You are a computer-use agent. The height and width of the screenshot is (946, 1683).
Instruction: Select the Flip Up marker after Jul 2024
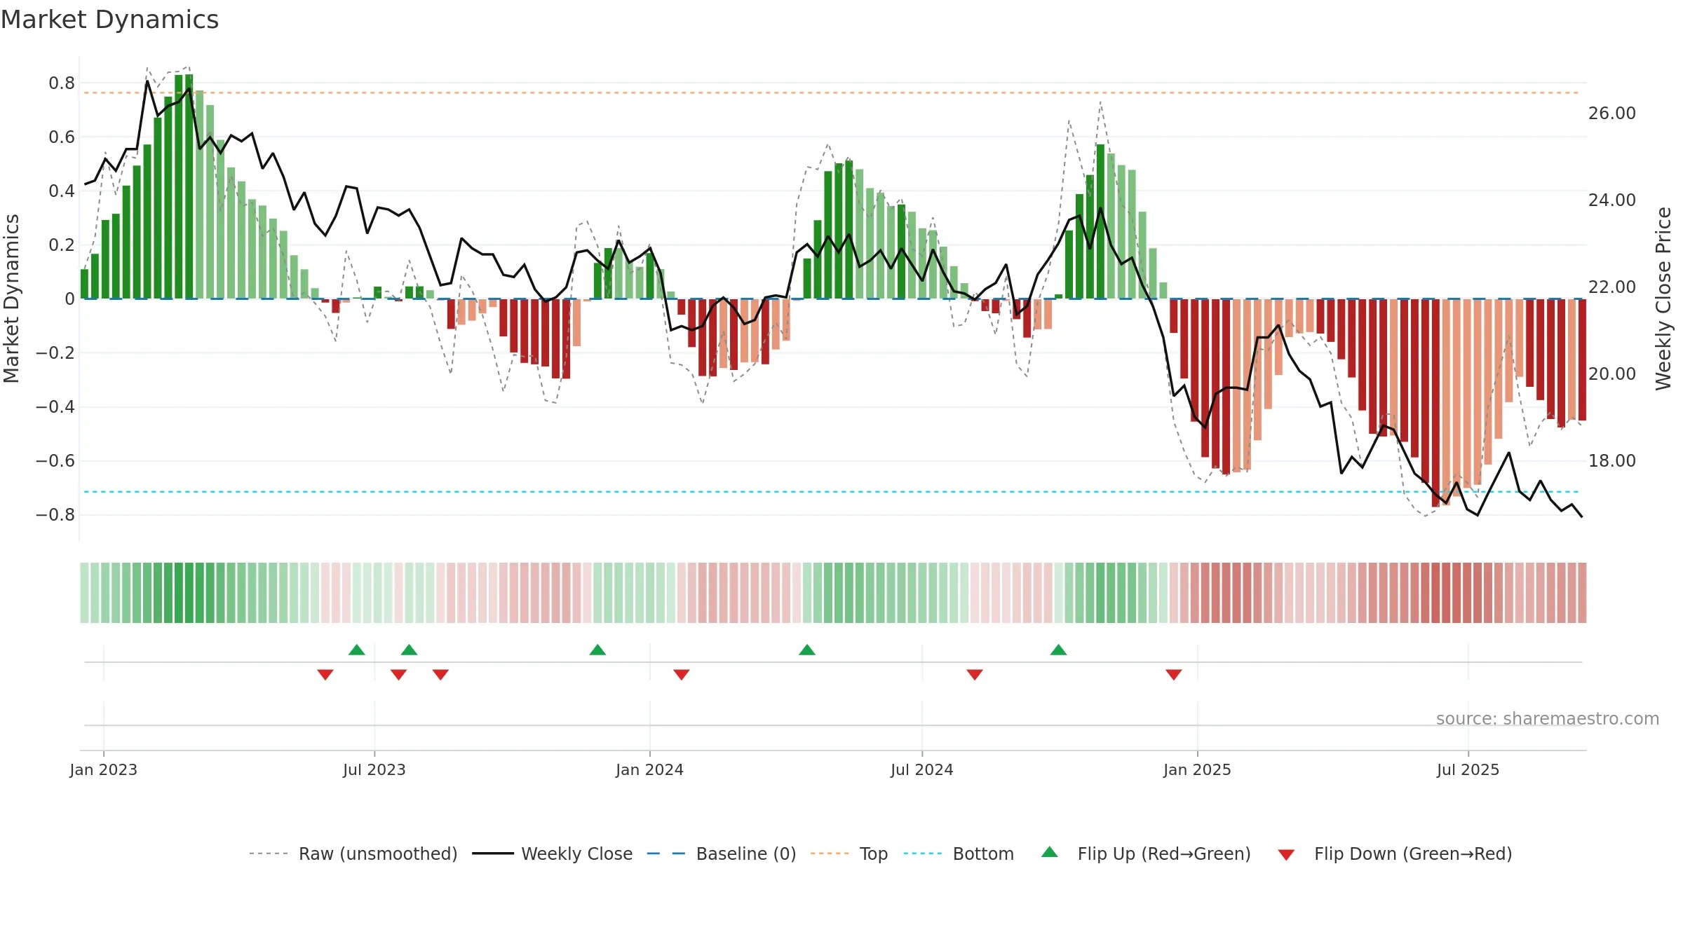click(x=1059, y=650)
